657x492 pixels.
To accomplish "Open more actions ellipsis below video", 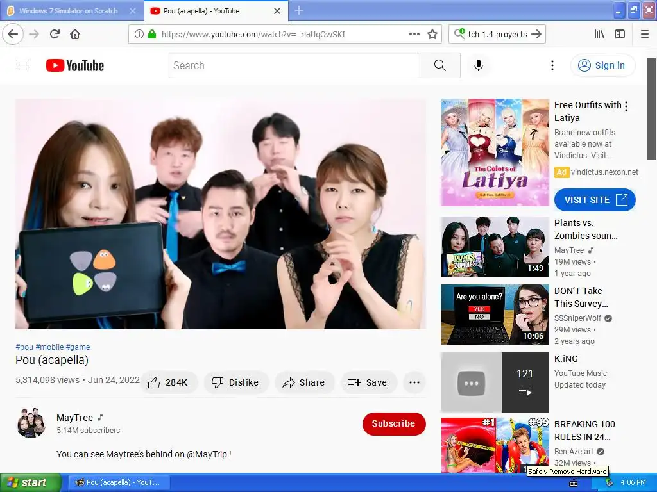I will pos(414,382).
